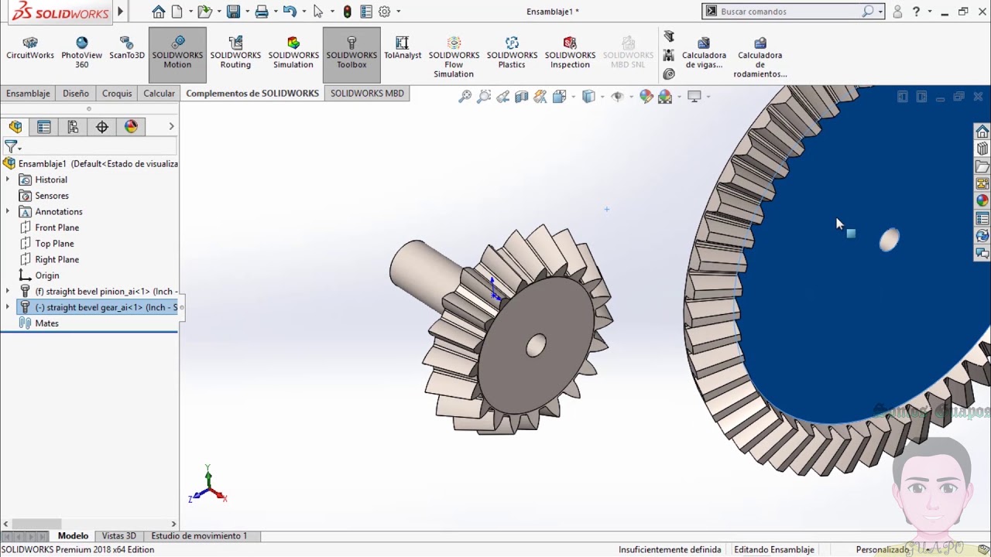The width and height of the screenshot is (991, 557).
Task: Expand the Historial folder
Action: [x=8, y=179]
